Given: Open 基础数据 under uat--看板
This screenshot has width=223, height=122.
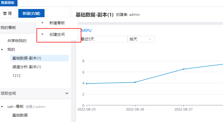Looking at the screenshot, I should (20, 115).
